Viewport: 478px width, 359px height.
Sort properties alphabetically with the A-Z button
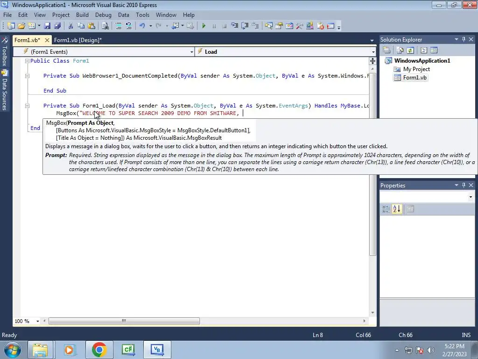(x=397, y=209)
